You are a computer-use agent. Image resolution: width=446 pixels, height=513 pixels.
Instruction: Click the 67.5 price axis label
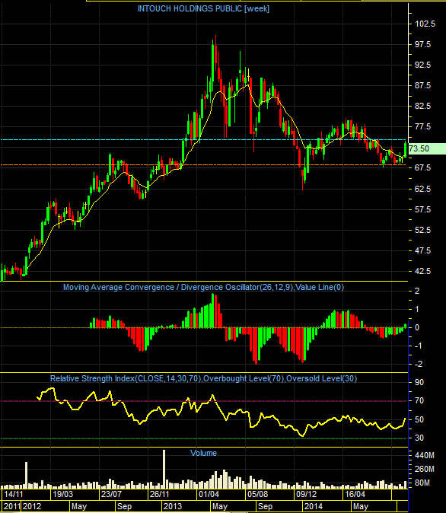pyautogui.click(x=422, y=168)
